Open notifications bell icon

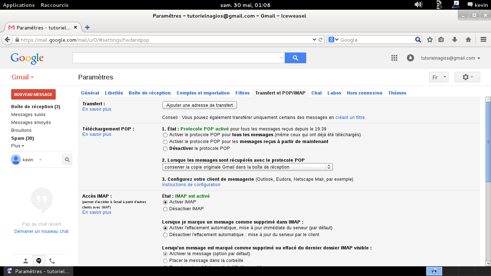pyautogui.click(x=410, y=58)
